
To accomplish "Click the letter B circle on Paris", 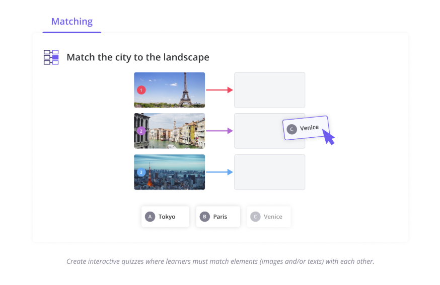I will click(x=204, y=217).
